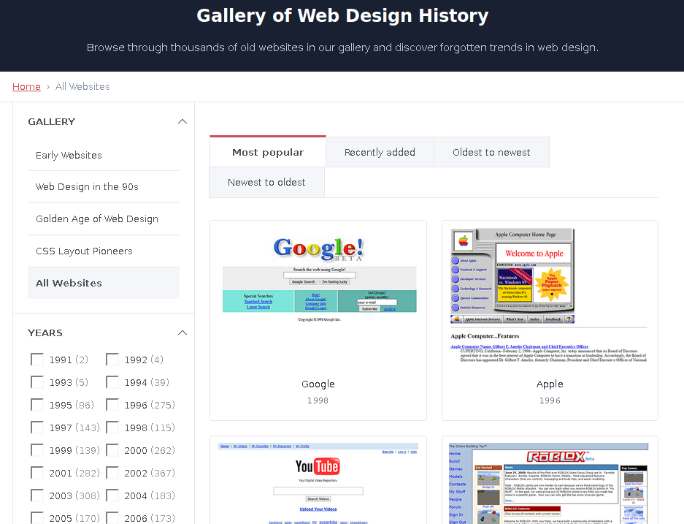Check the 2001 year filter
The width and height of the screenshot is (684, 524).
(x=37, y=473)
